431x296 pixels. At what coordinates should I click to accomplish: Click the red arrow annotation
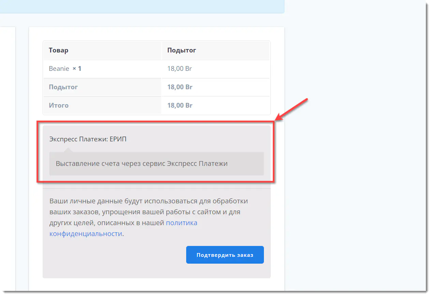pos(293,109)
